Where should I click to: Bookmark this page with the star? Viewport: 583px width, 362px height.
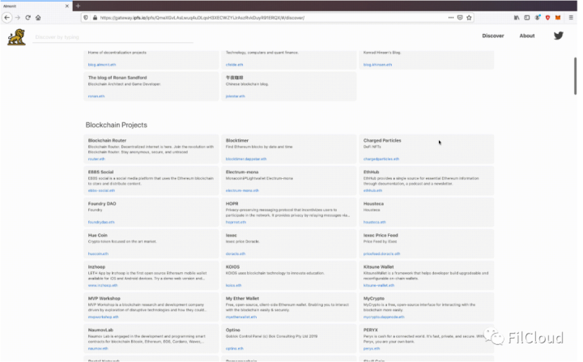click(469, 18)
